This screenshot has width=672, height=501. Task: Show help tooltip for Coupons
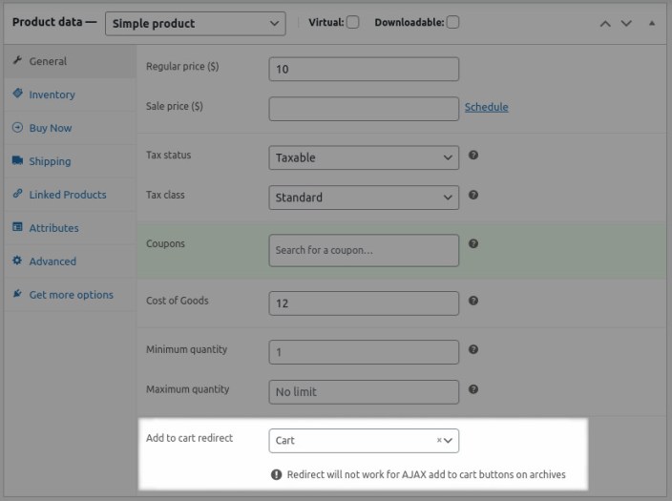[473, 244]
